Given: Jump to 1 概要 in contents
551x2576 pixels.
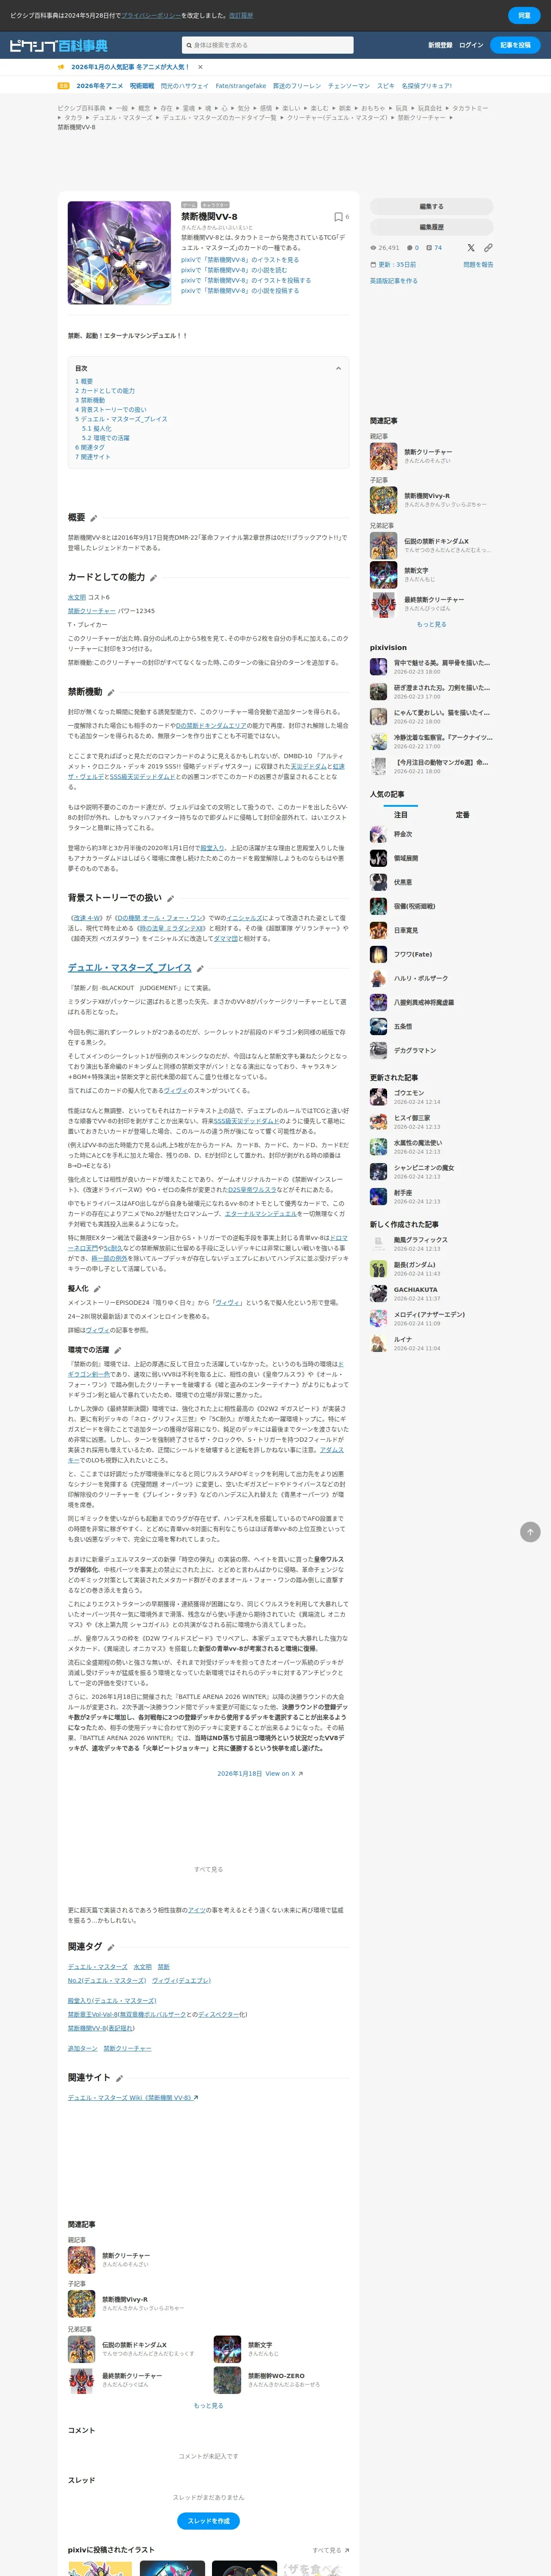Looking at the screenshot, I should [84, 381].
